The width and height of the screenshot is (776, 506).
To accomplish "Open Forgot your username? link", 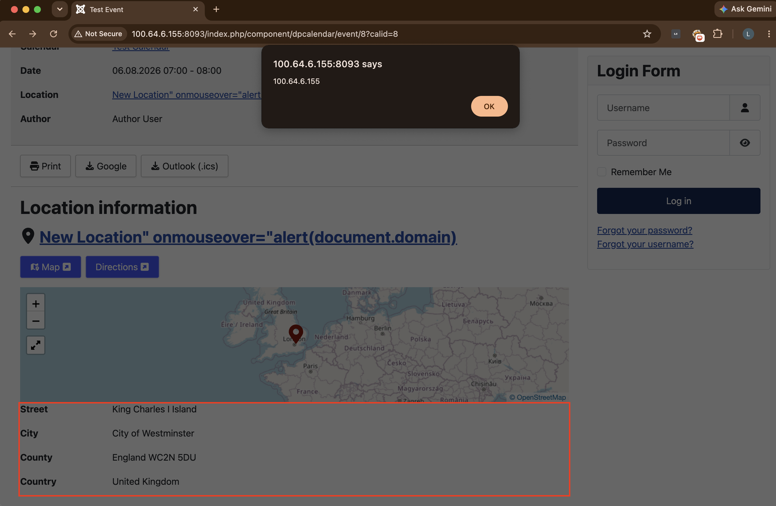I will click(x=645, y=244).
